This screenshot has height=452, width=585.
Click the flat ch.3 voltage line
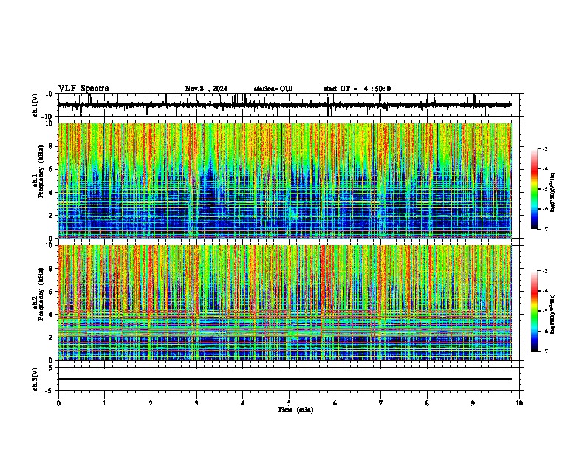(284, 379)
